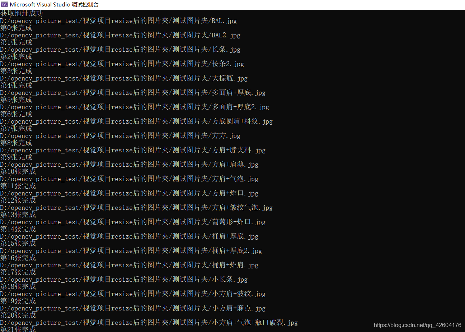This screenshot has height=332, width=465.
Task: Select the path line ending in /方肩+脖夹料.jpg
Action: (x=133, y=150)
